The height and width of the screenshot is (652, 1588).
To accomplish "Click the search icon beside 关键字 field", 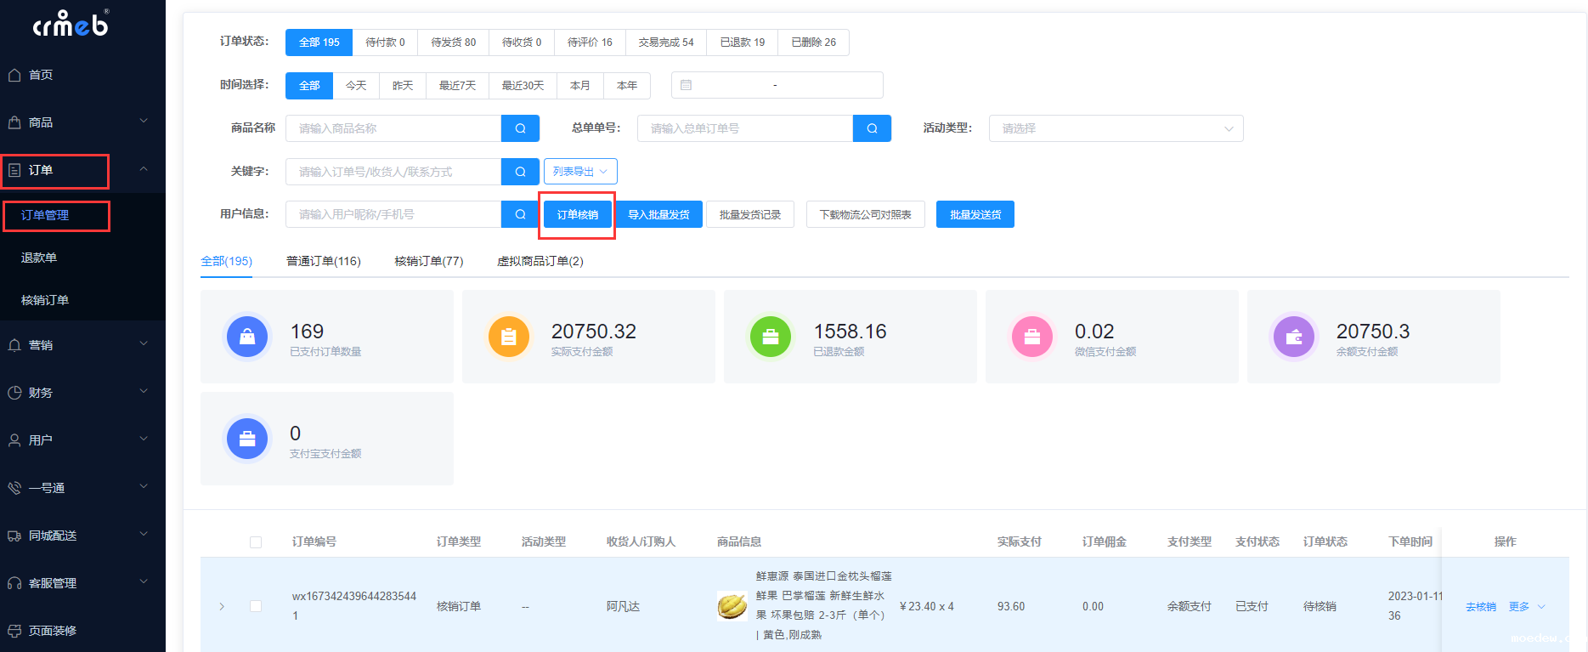I will 520,172.
